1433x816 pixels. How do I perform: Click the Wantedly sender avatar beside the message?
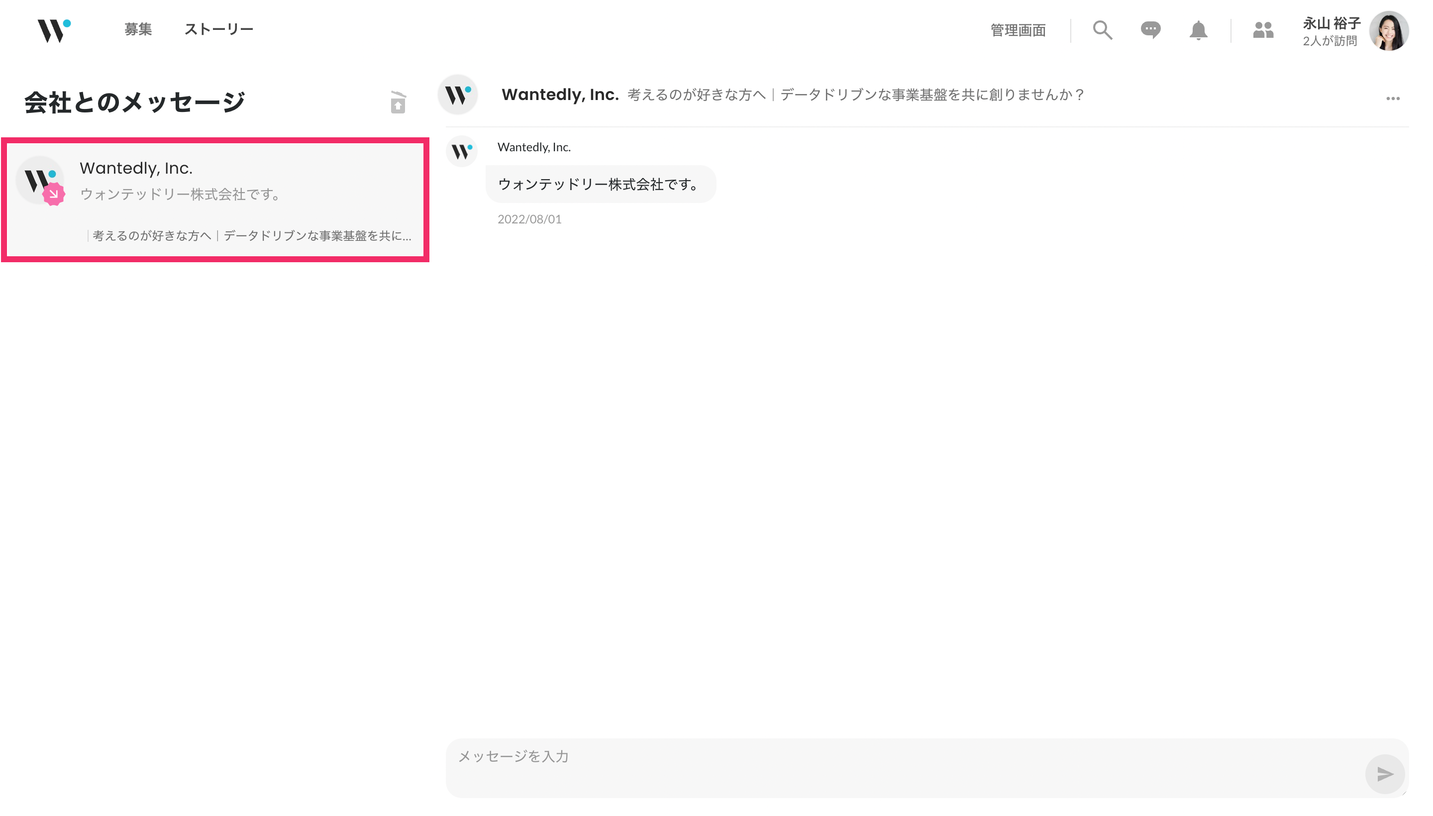click(462, 151)
